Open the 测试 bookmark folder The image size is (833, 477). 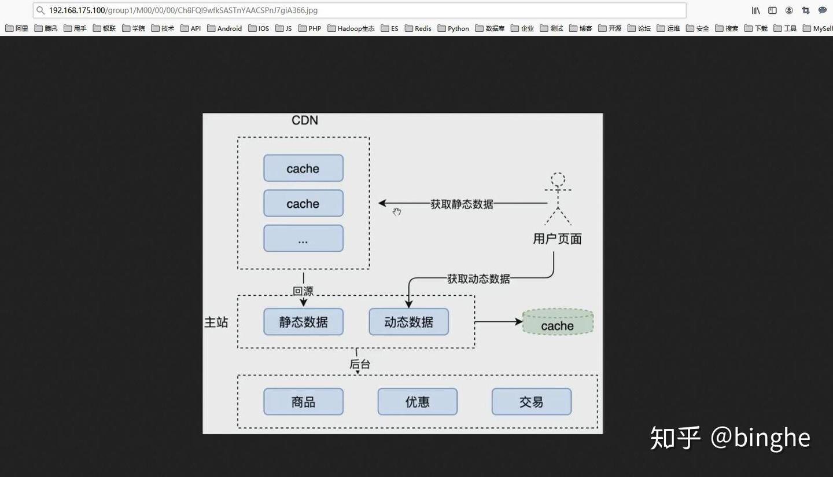point(551,28)
